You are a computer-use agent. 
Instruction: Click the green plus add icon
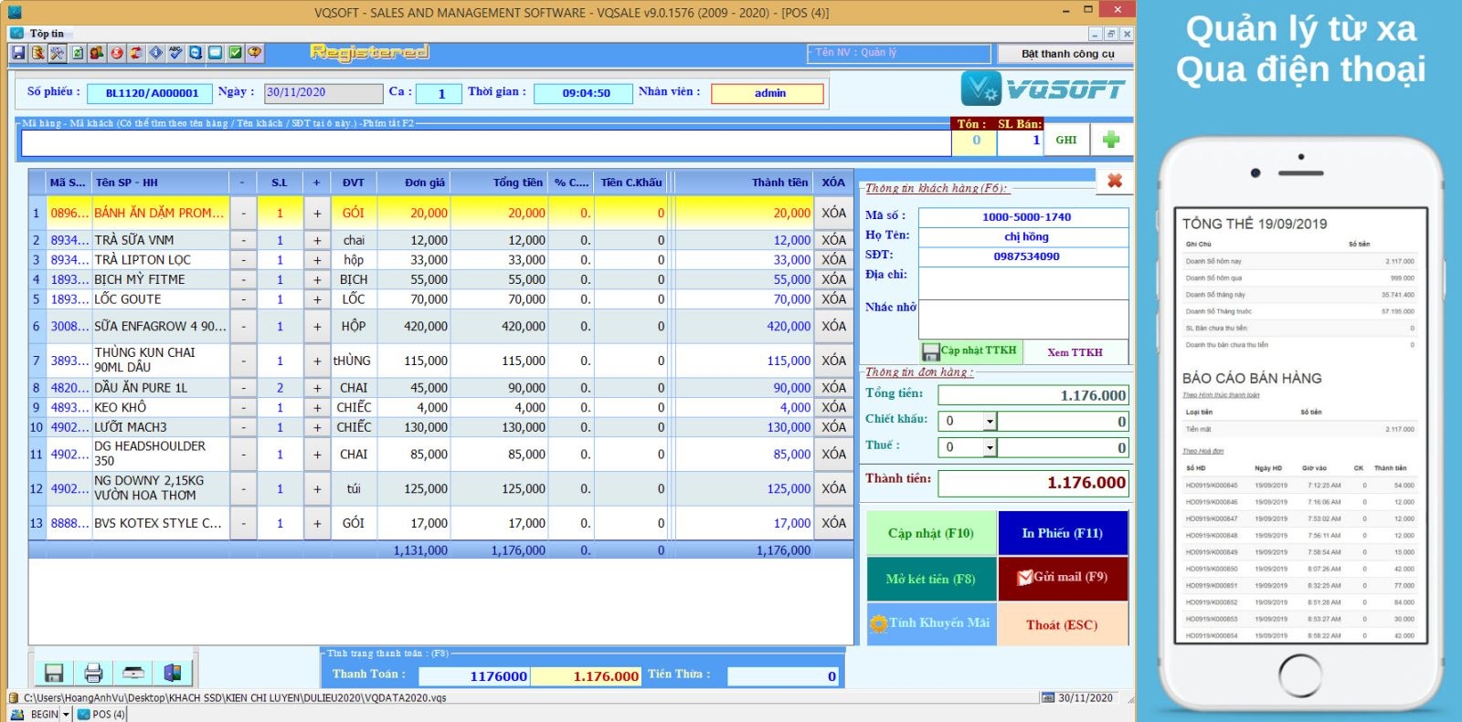click(x=1111, y=140)
